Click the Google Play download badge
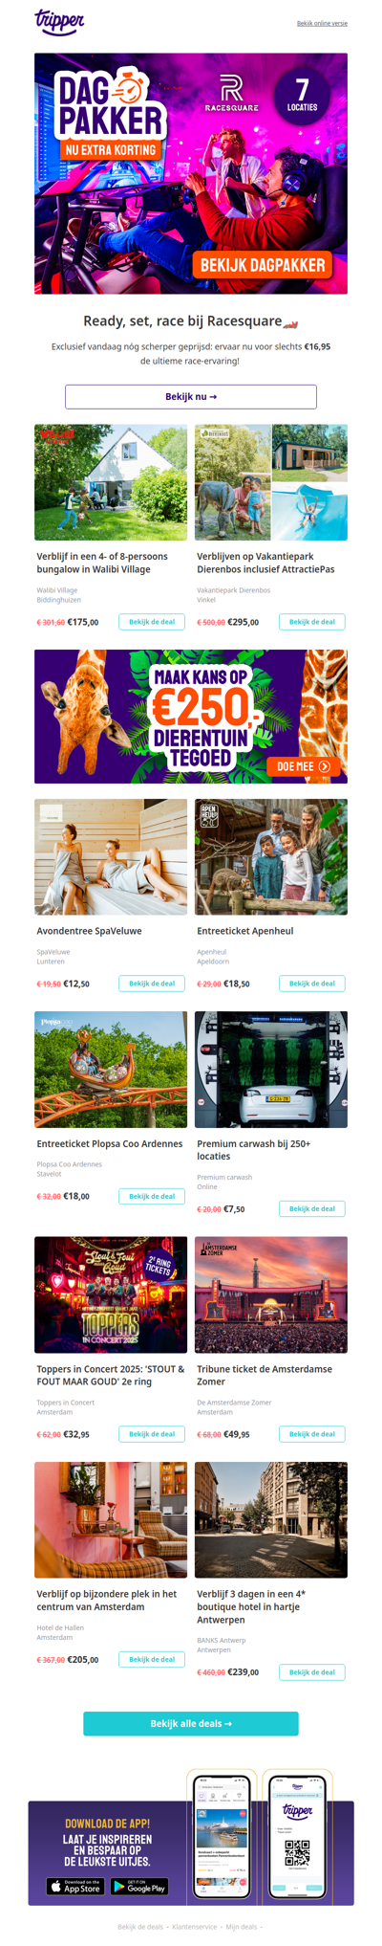Screen dimensions: 382x1946 click(x=139, y=1886)
